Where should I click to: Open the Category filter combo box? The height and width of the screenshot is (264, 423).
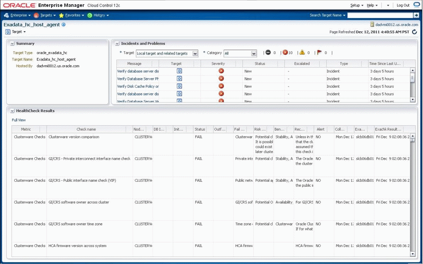[240, 53]
